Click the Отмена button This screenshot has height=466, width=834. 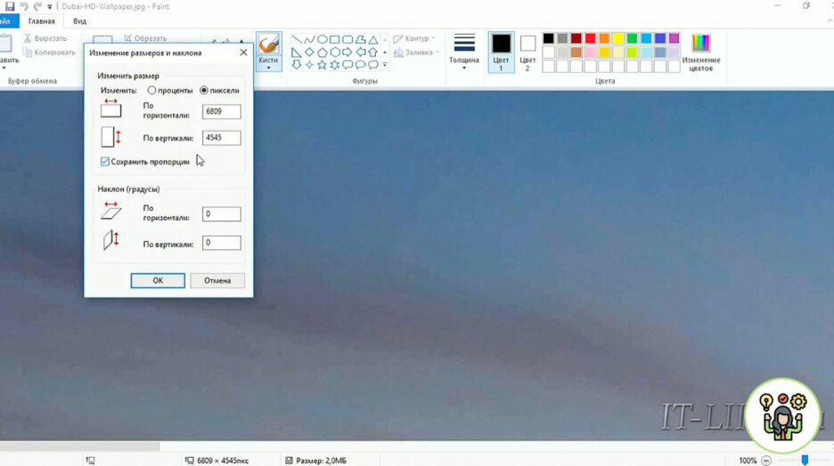tap(217, 280)
